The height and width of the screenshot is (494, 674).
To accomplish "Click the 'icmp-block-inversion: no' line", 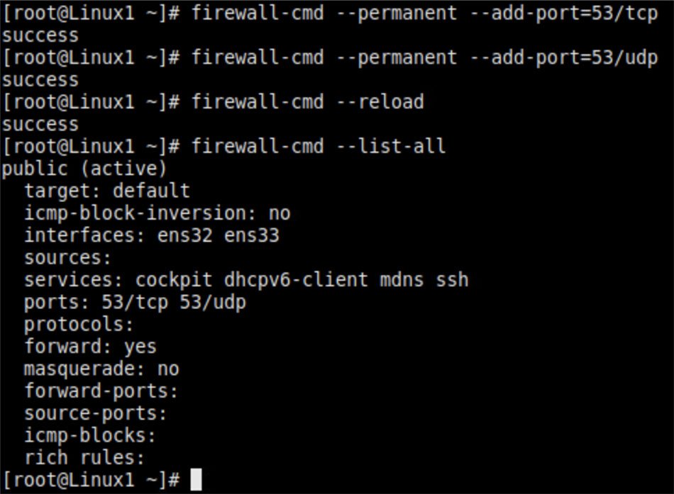I will (157, 213).
